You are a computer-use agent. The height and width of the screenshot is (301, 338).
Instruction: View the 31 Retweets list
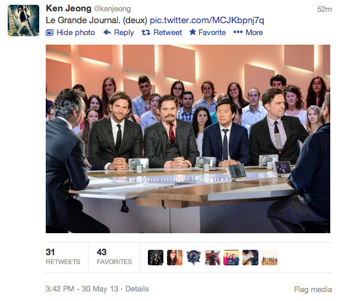pos(63,256)
